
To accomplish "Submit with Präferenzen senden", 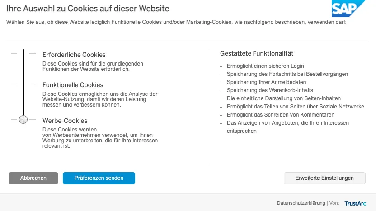I will [x=99, y=178].
